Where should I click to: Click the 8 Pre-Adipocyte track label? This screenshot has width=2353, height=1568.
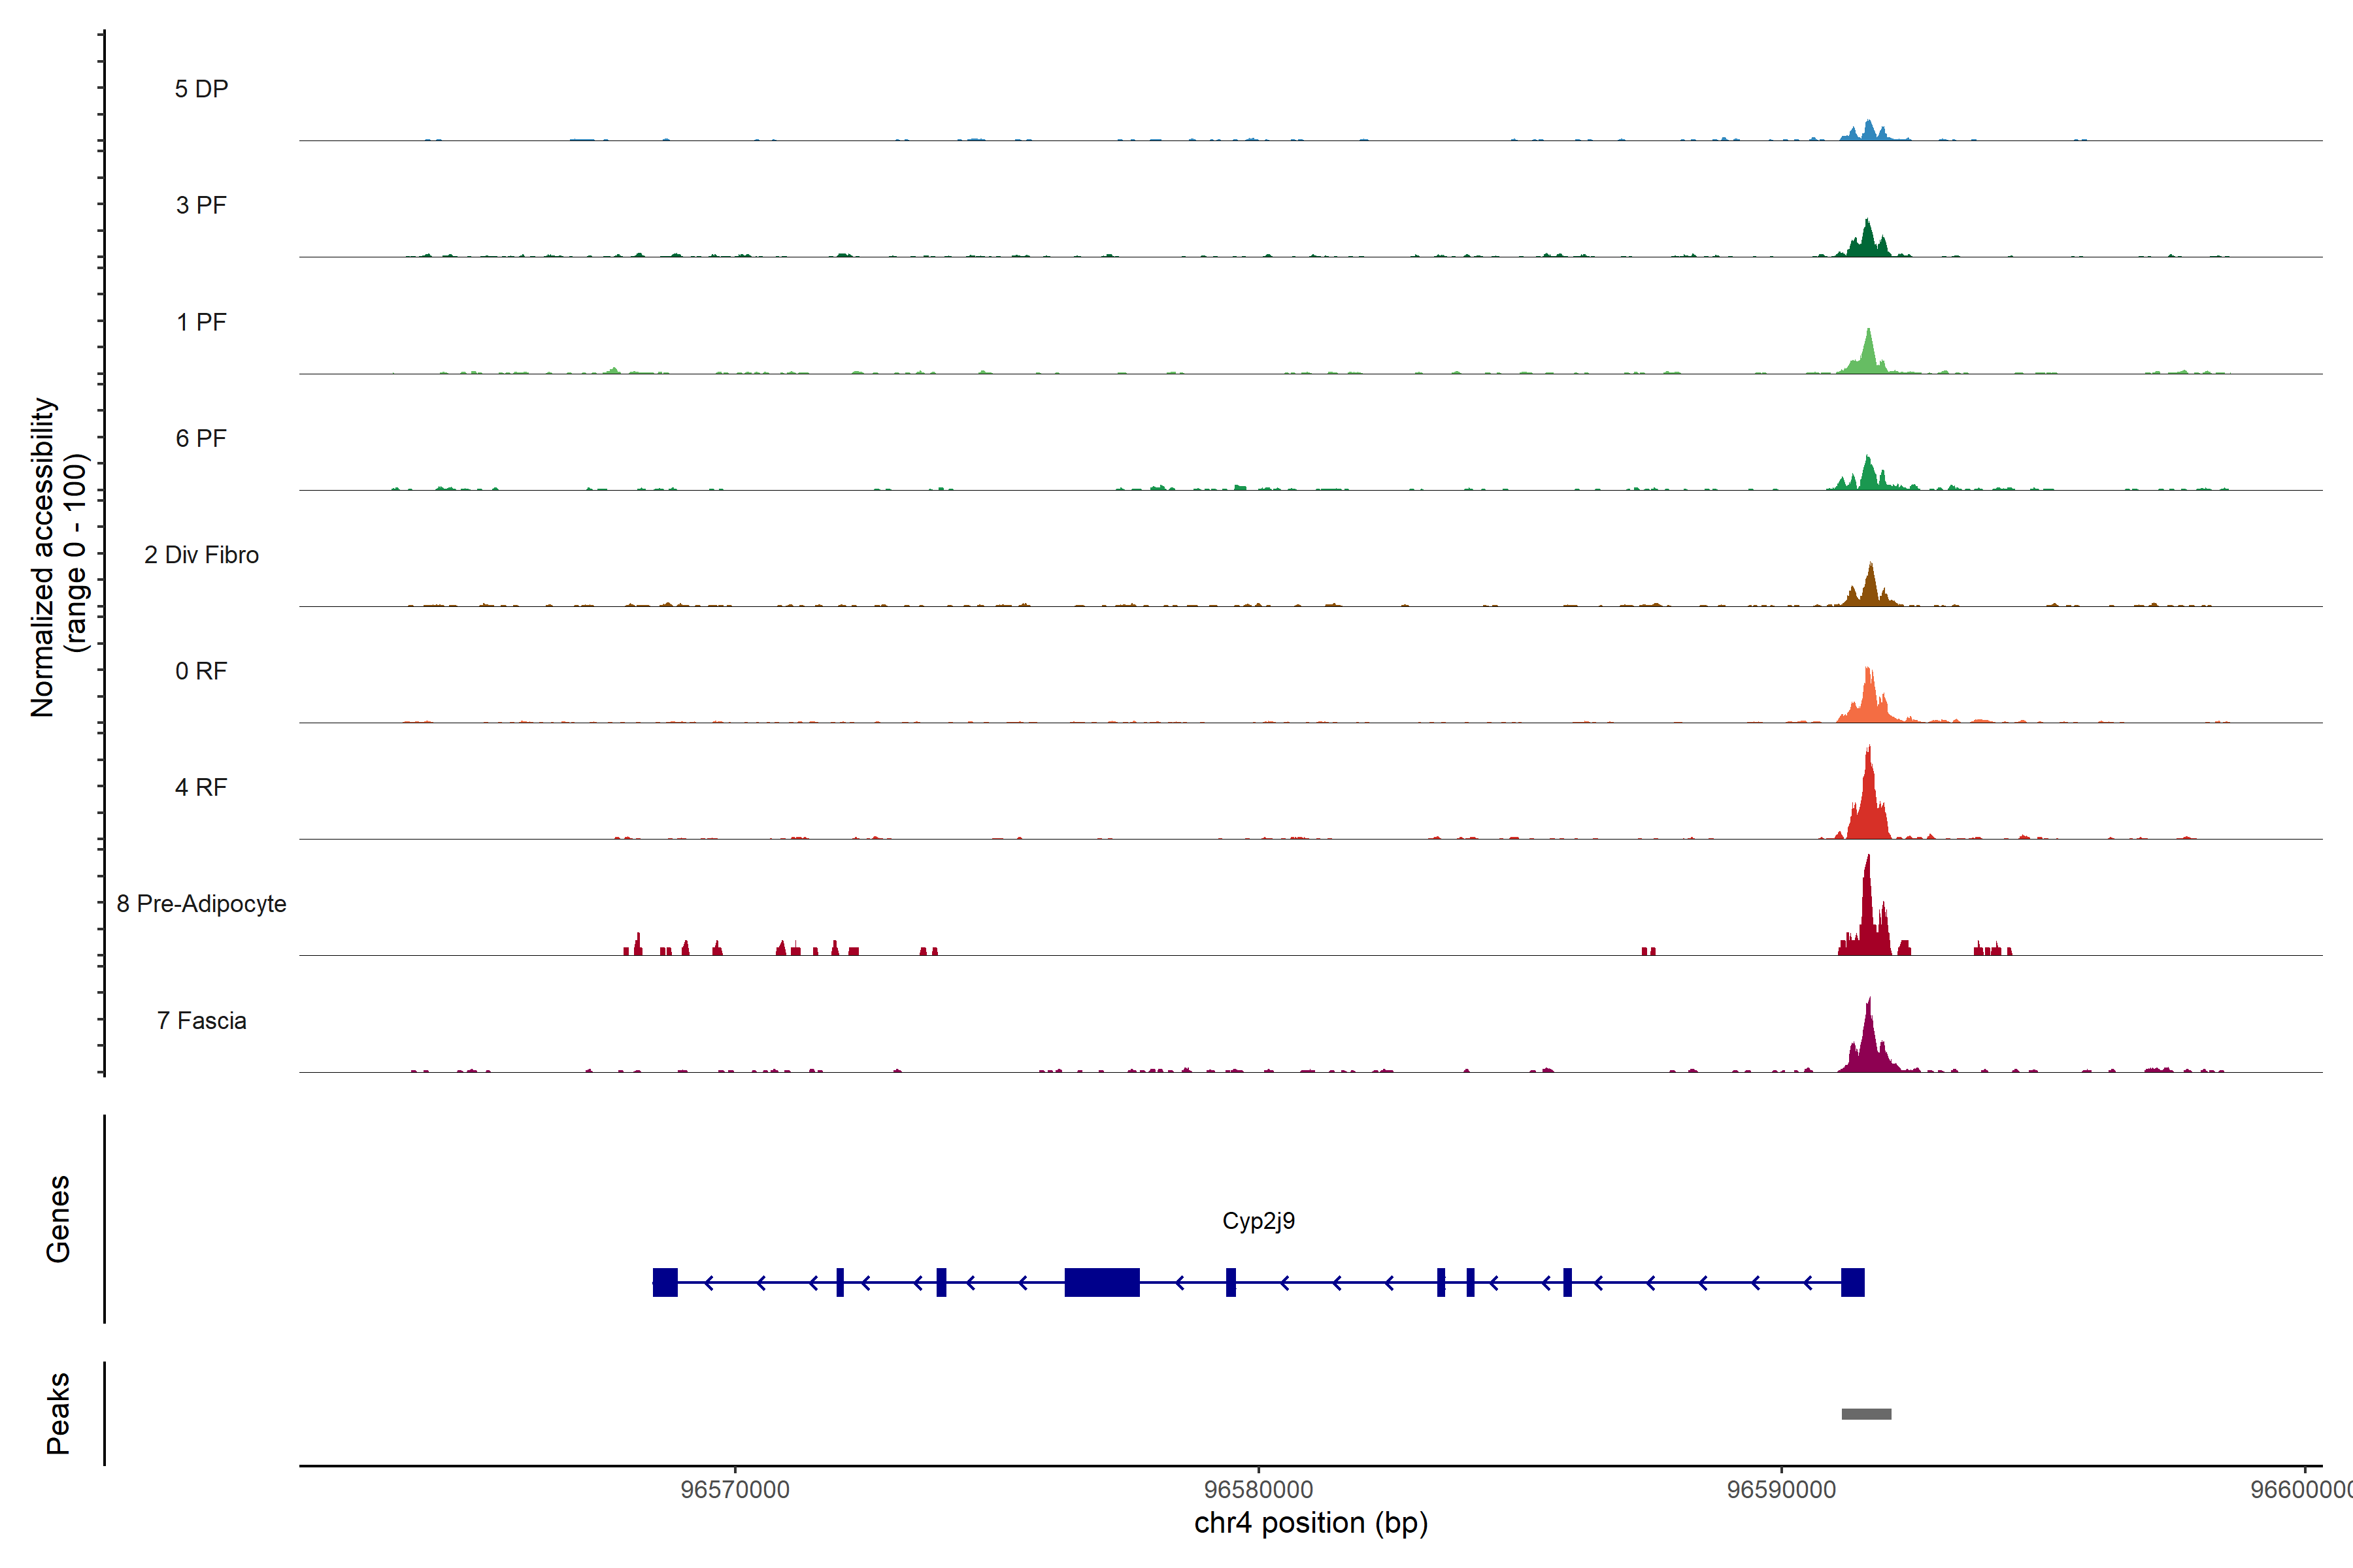click(201, 903)
